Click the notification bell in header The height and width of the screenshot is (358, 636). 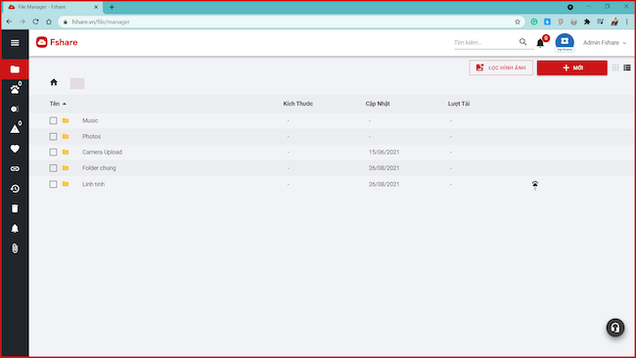(x=540, y=43)
